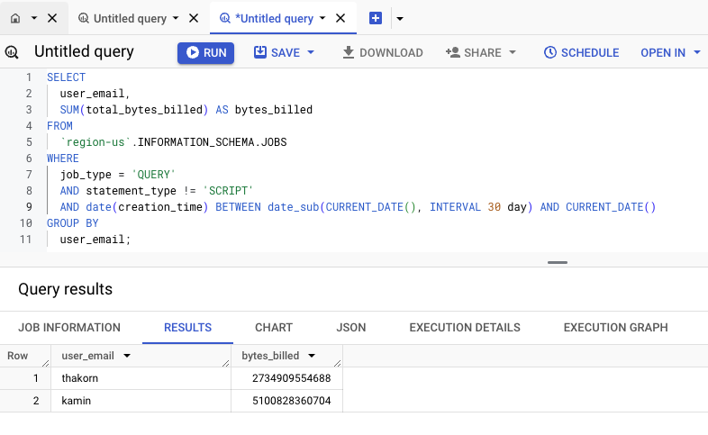Expand the SHARE dropdown arrow
Screen dimensions: 708x435
coord(513,52)
